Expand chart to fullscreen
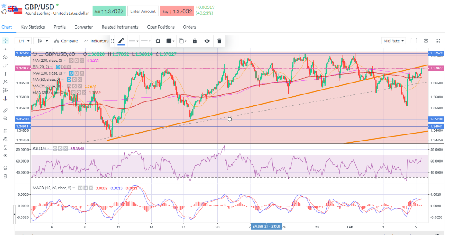This screenshot has height=235, width=449. coord(438,41)
